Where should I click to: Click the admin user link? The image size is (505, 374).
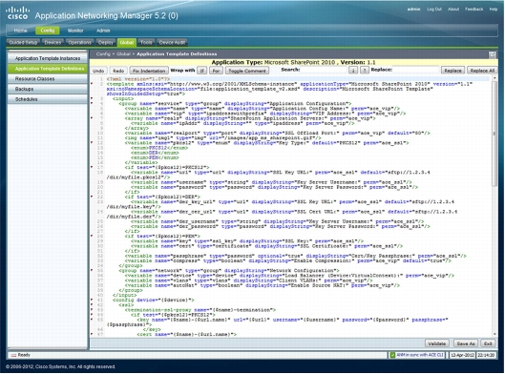414,9
